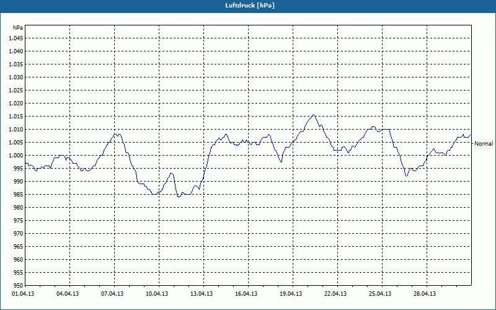Select the 1.000 y-axis value
496x310 pixels.
(16, 156)
